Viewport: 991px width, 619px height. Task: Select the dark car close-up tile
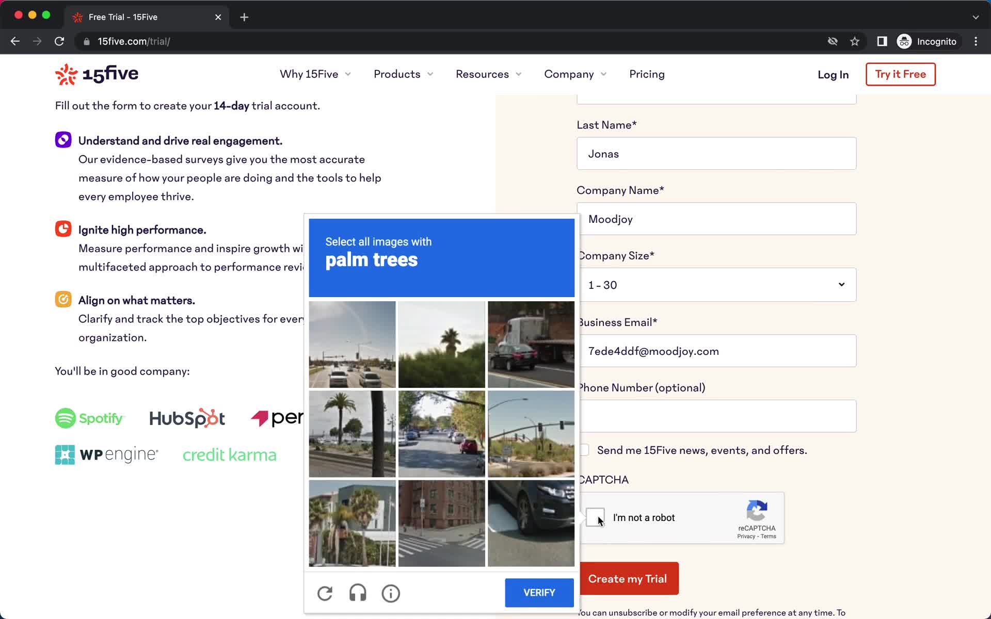click(x=531, y=524)
